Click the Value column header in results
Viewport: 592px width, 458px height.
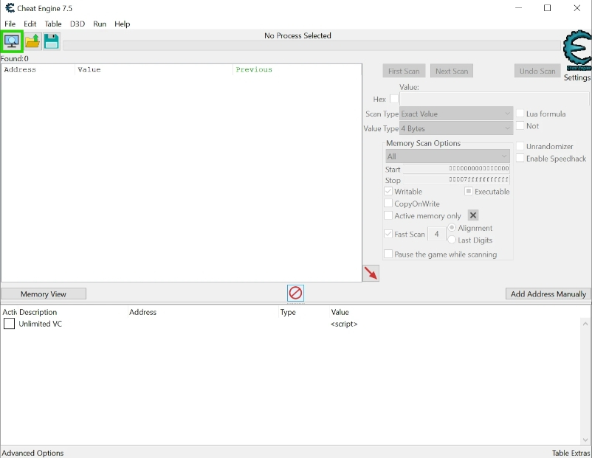tap(154, 69)
